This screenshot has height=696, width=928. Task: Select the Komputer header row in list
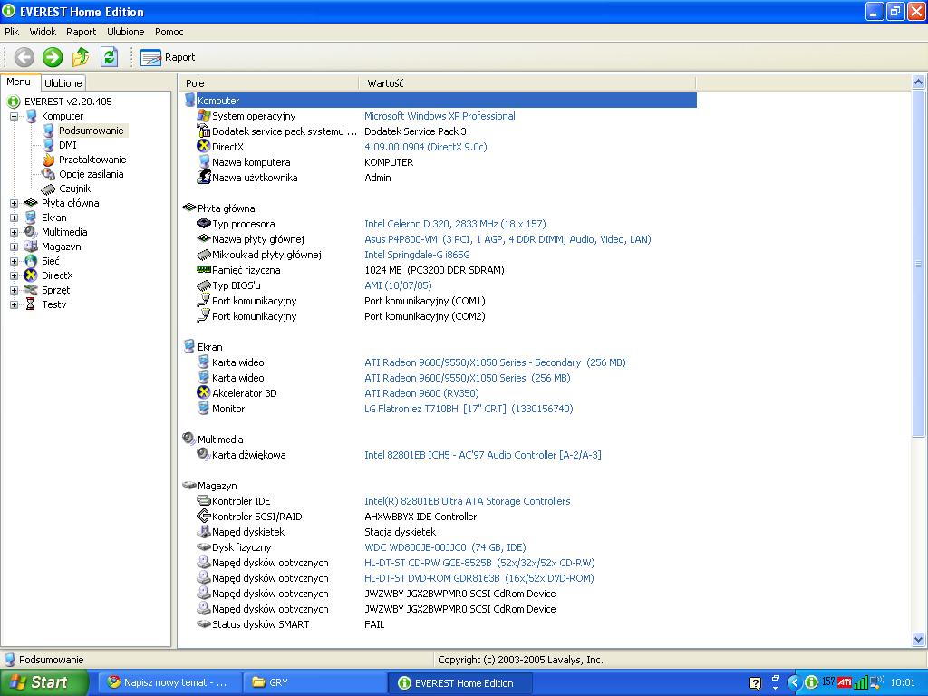[x=440, y=101]
